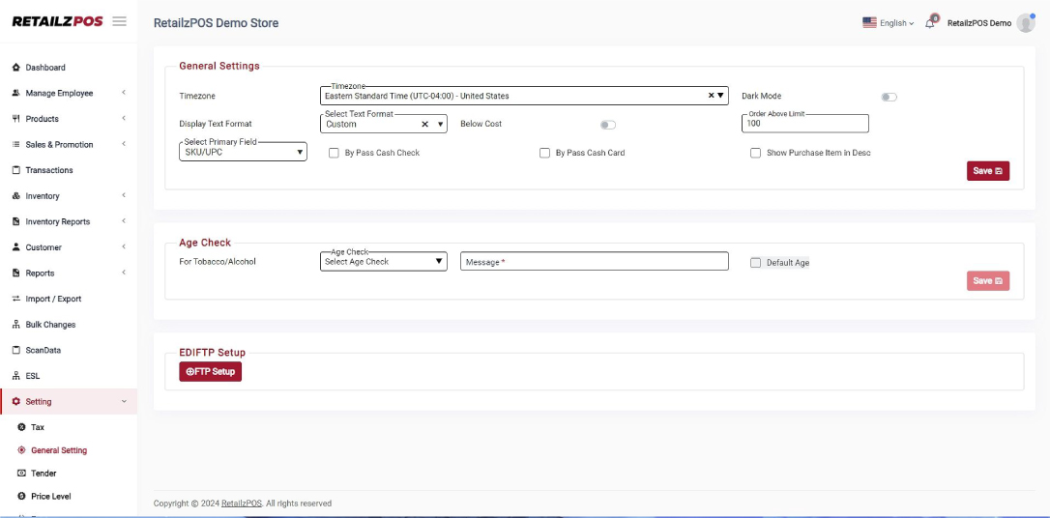Toggle the Dark Mode switch

(x=889, y=97)
